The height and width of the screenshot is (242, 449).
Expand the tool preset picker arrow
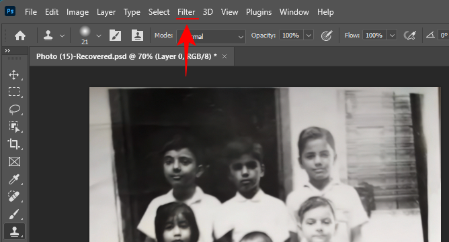(x=62, y=36)
